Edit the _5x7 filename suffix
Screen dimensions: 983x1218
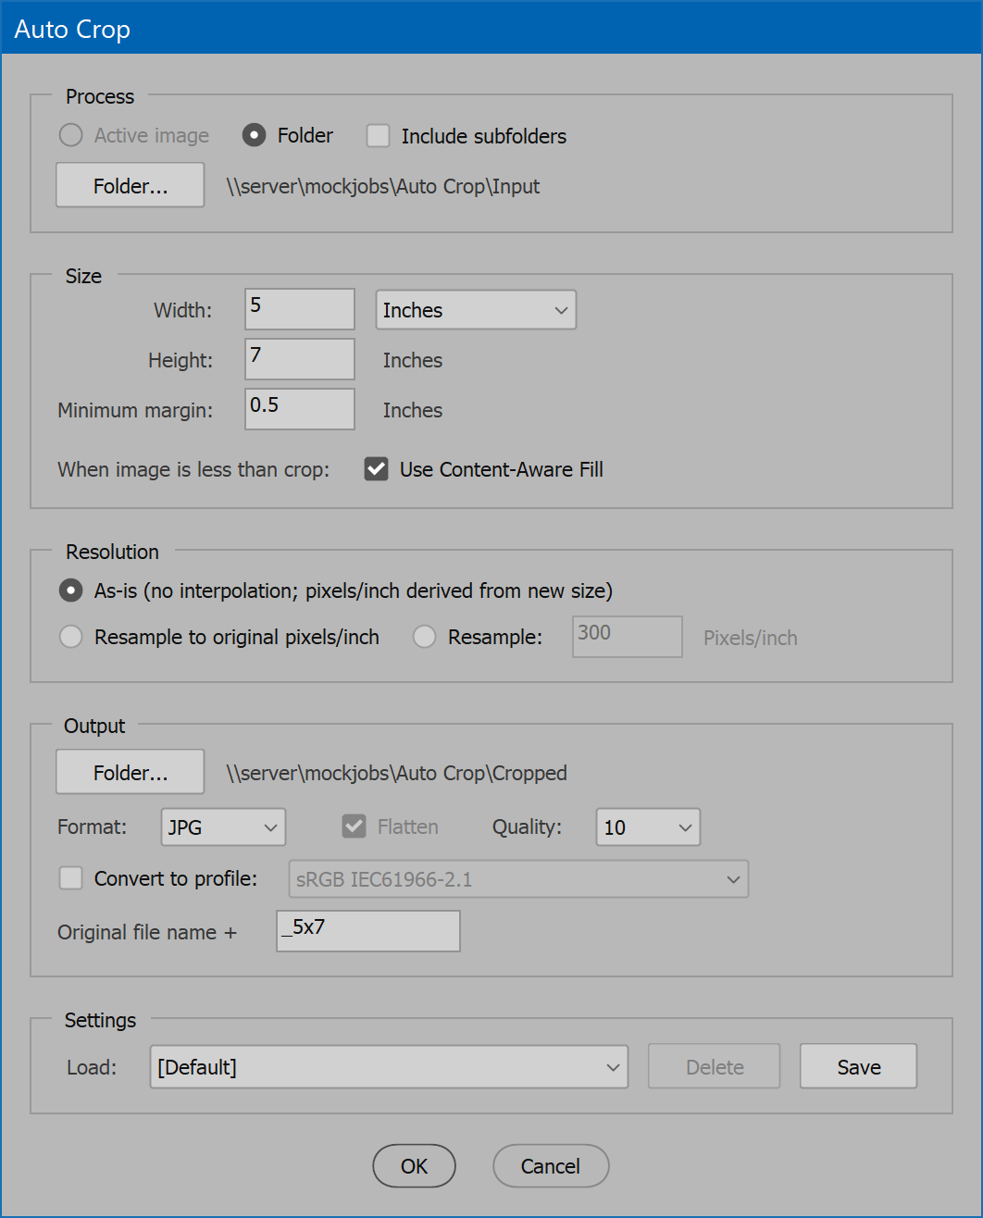point(367,930)
